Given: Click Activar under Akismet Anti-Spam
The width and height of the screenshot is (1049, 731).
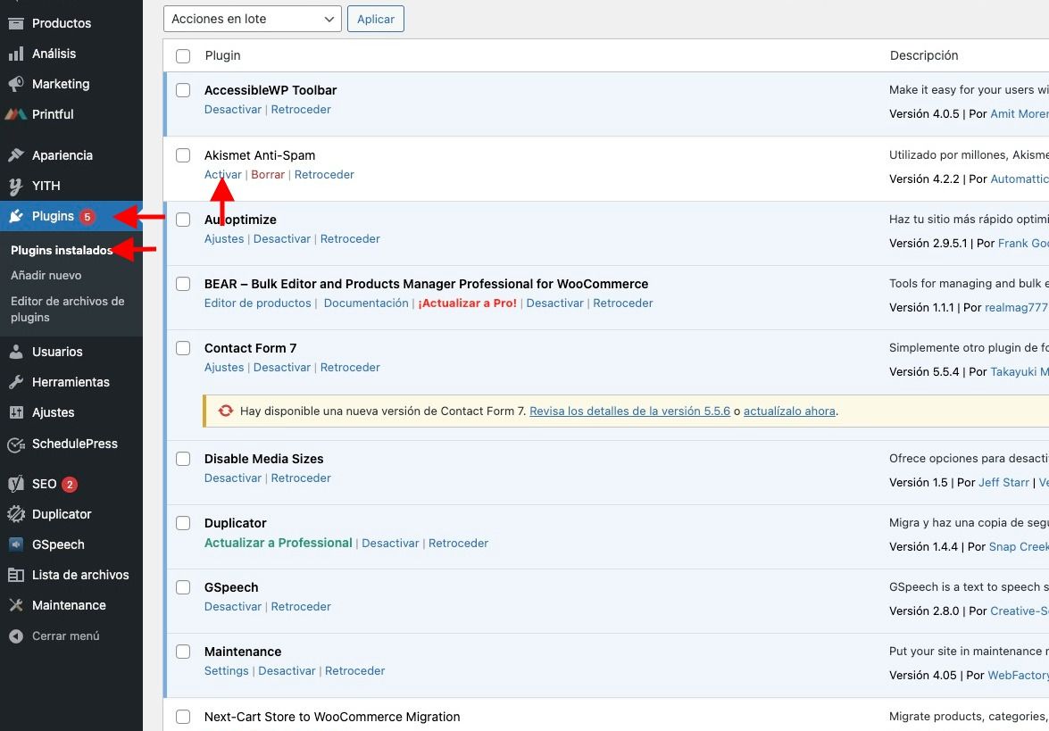Looking at the screenshot, I should [x=223, y=175].
